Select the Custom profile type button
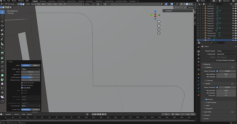 tap(35, 110)
